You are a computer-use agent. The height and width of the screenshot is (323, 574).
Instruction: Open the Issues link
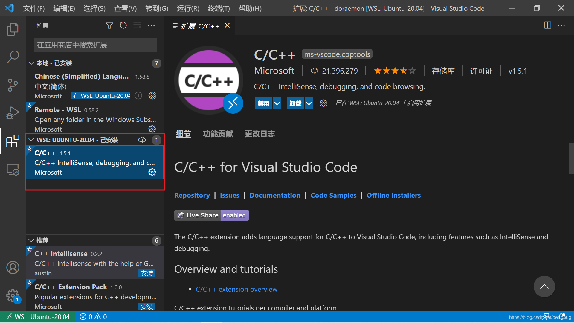[230, 195]
